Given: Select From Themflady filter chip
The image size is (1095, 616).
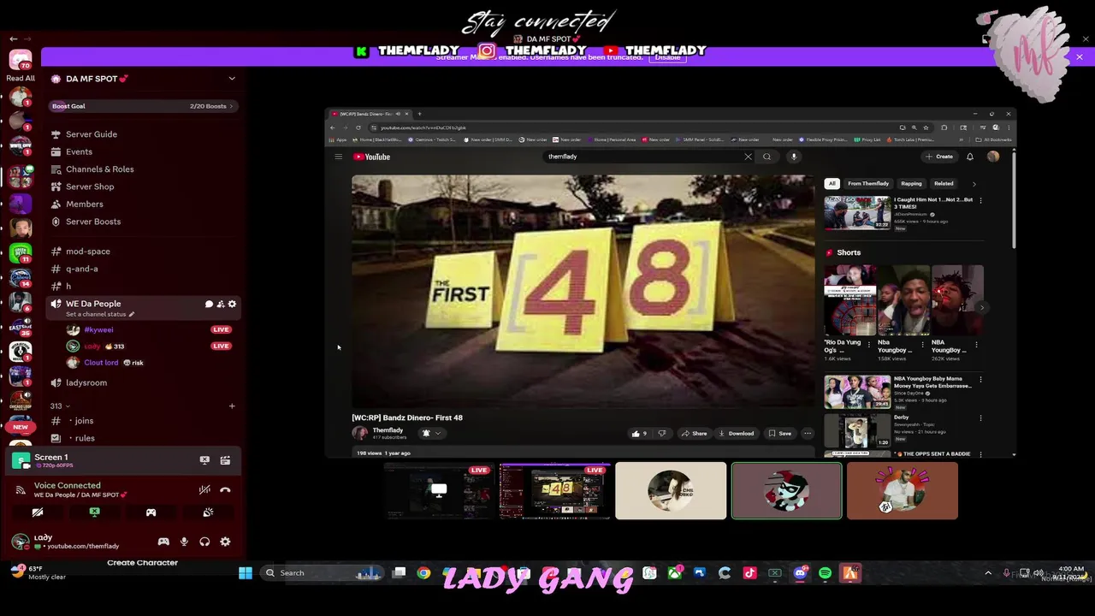Looking at the screenshot, I should pyautogui.click(x=868, y=183).
